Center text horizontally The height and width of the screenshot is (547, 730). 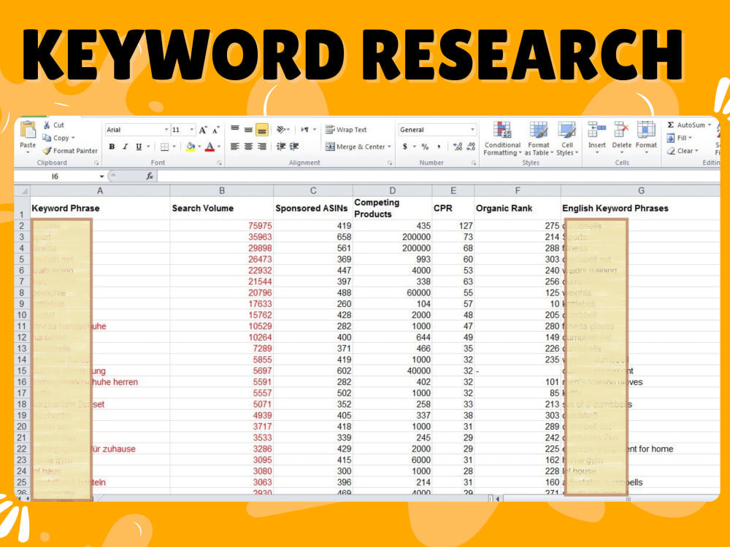pos(249,147)
